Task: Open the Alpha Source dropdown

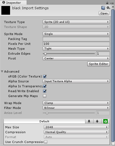Action: point(76,81)
